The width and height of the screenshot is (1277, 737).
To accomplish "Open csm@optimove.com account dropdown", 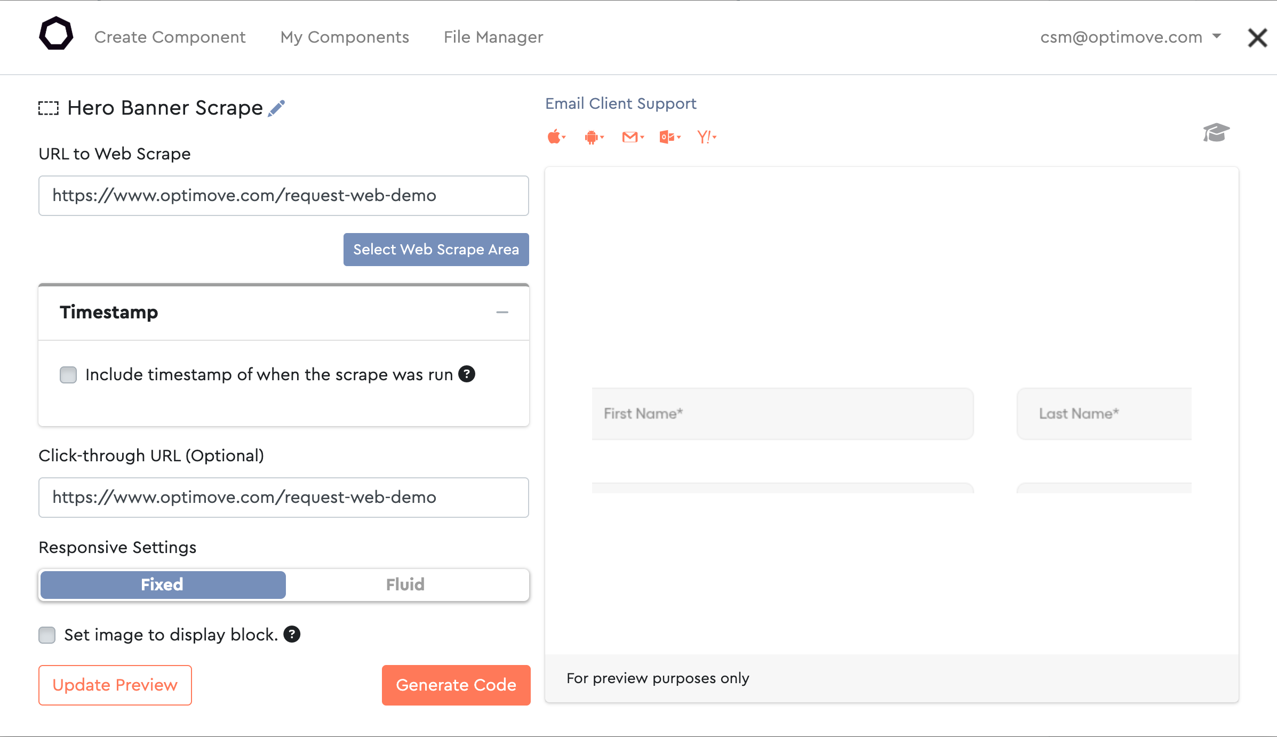I will click(x=1130, y=37).
